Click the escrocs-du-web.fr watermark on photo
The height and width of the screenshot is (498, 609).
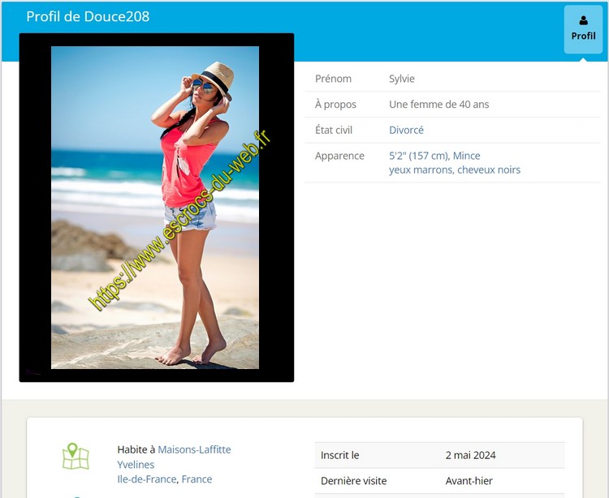(180, 219)
